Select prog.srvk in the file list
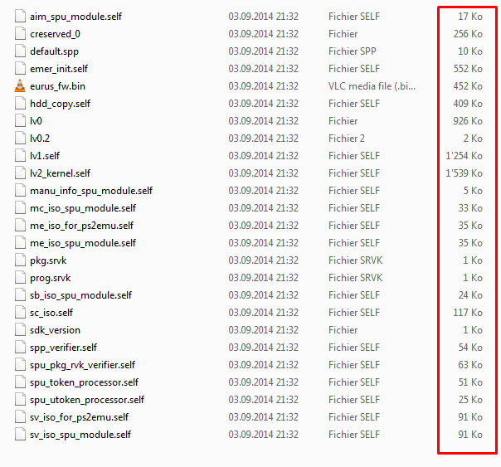 click(x=50, y=278)
